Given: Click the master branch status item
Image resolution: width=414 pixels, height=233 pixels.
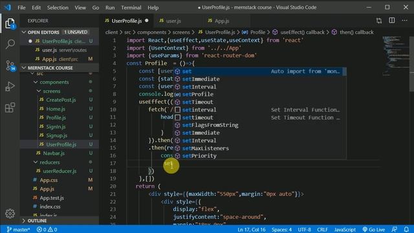Looking at the screenshot, I should pyautogui.click(x=18, y=229).
